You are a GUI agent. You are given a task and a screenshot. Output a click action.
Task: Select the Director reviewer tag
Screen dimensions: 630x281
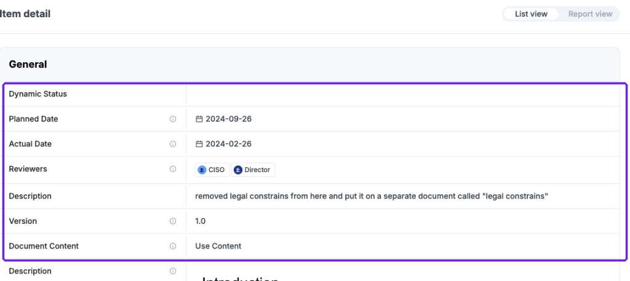point(253,170)
